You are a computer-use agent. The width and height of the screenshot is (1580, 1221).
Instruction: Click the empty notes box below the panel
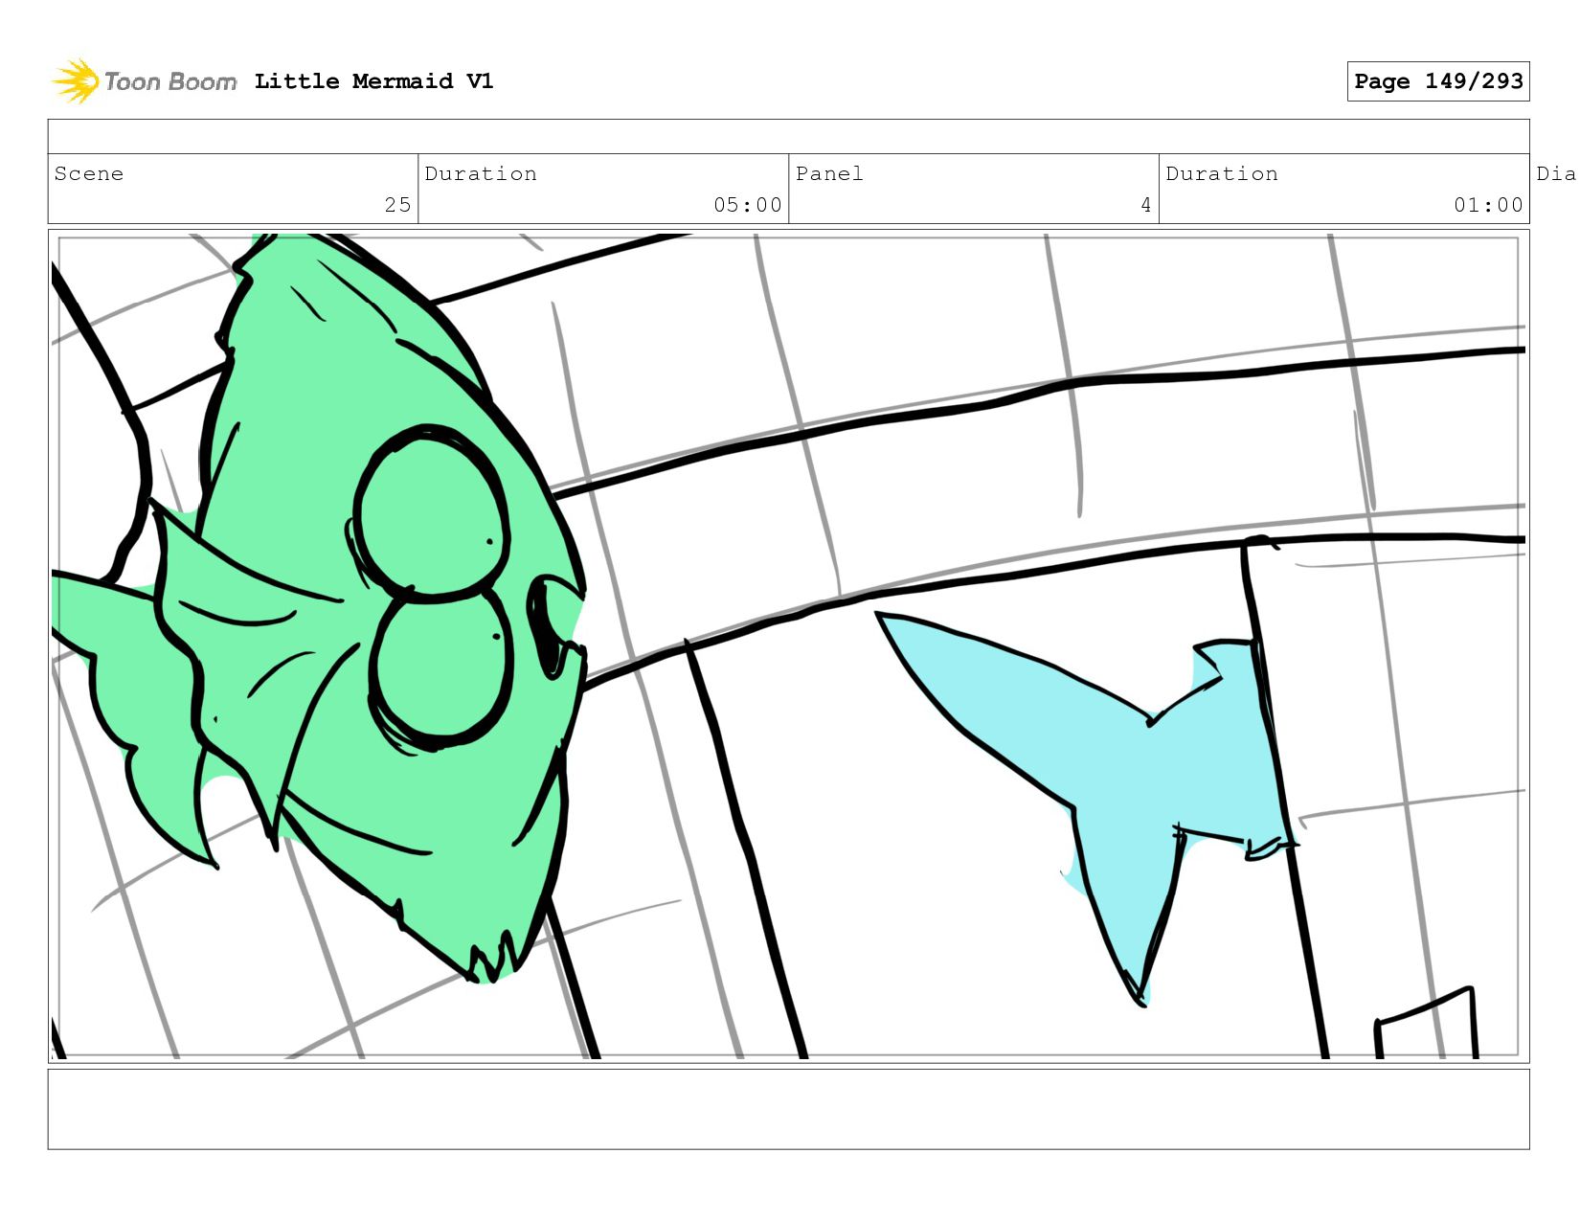[x=788, y=1109]
